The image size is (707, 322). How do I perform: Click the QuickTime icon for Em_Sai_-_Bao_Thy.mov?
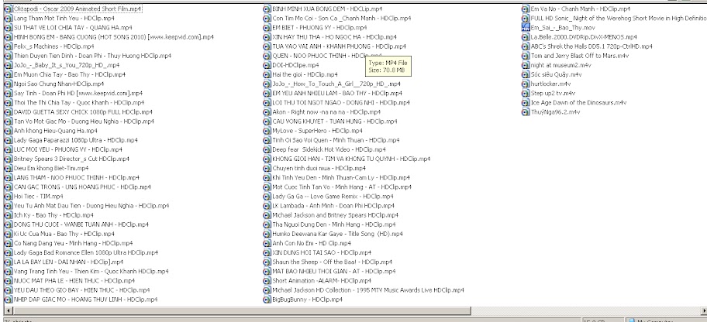(526, 27)
